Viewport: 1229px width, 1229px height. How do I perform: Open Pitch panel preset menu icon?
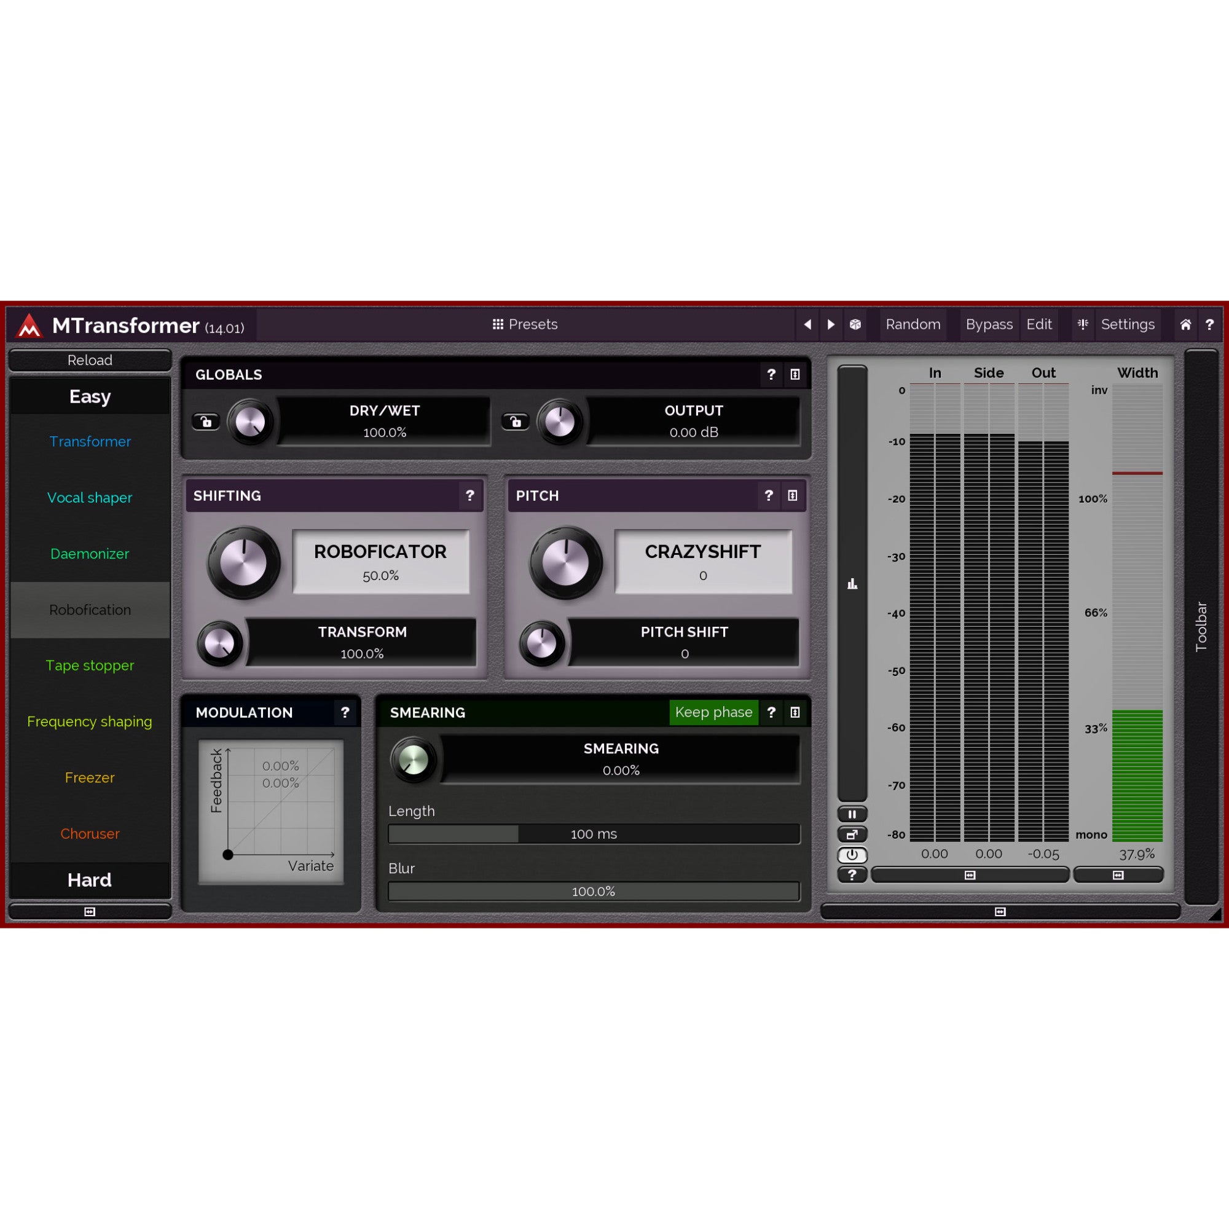pos(793,495)
